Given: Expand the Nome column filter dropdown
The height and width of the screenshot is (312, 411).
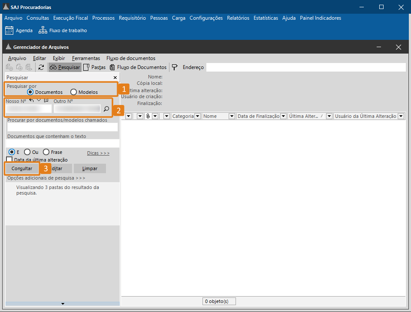Looking at the screenshot, I should pyautogui.click(x=232, y=116).
